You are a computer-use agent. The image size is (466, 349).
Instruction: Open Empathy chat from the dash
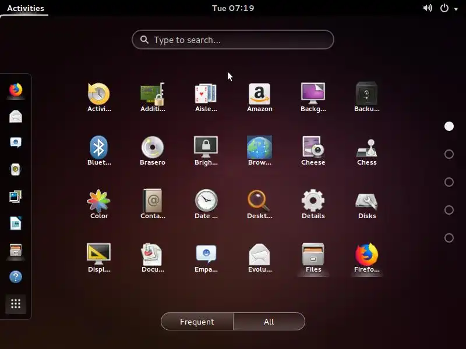(16, 143)
